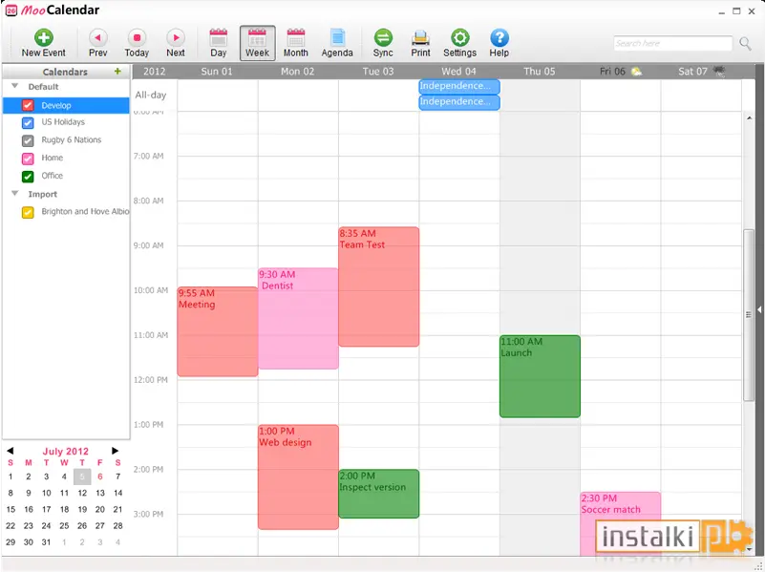Select the Thu 05 column header
This screenshot has width=765, height=572.
(x=539, y=72)
